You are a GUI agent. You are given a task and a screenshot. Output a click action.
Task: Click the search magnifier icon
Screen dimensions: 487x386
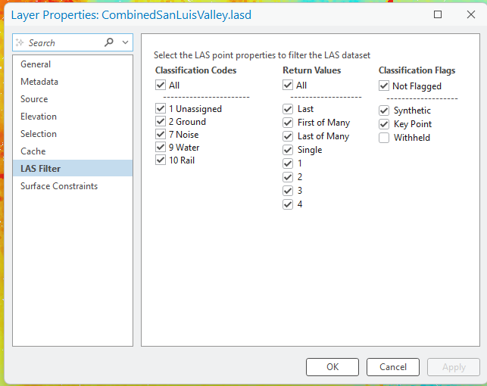(x=111, y=43)
